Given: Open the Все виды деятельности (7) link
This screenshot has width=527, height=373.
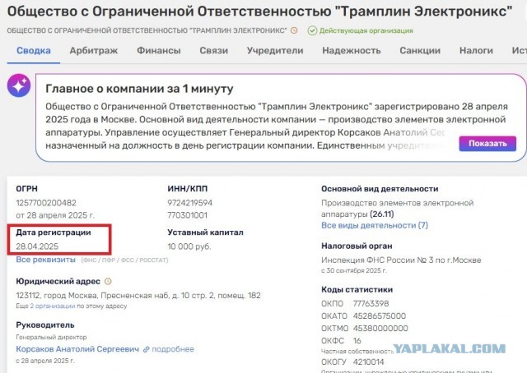Looking at the screenshot, I should point(375,225).
